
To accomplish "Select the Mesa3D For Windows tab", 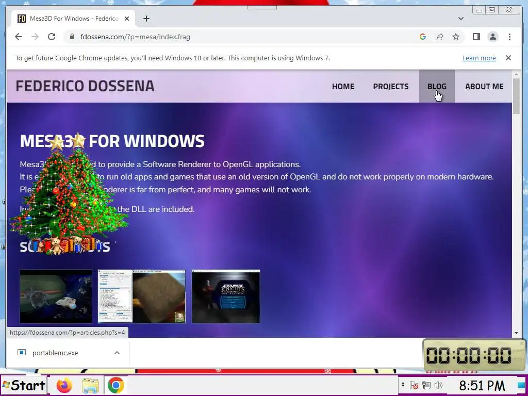I will (x=73, y=19).
